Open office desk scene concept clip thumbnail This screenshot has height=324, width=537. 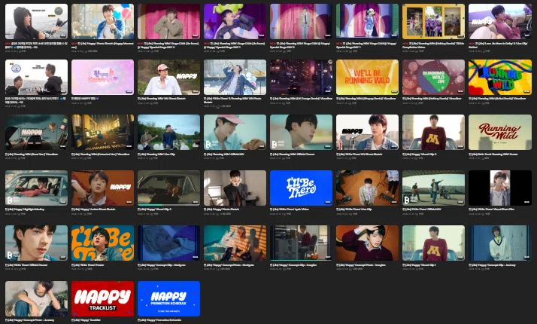click(x=301, y=243)
